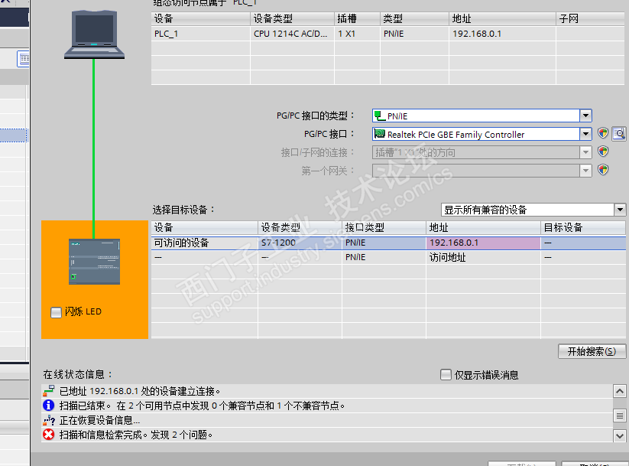The height and width of the screenshot is (466, 629).
Task: Toggle 仅显示错误消息 checkbox
Action: [x=446, y=375]
